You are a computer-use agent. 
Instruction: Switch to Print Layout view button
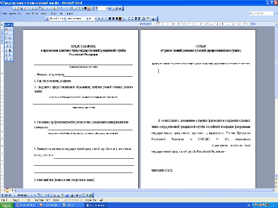pyautogui.click(x=7, y=190)
